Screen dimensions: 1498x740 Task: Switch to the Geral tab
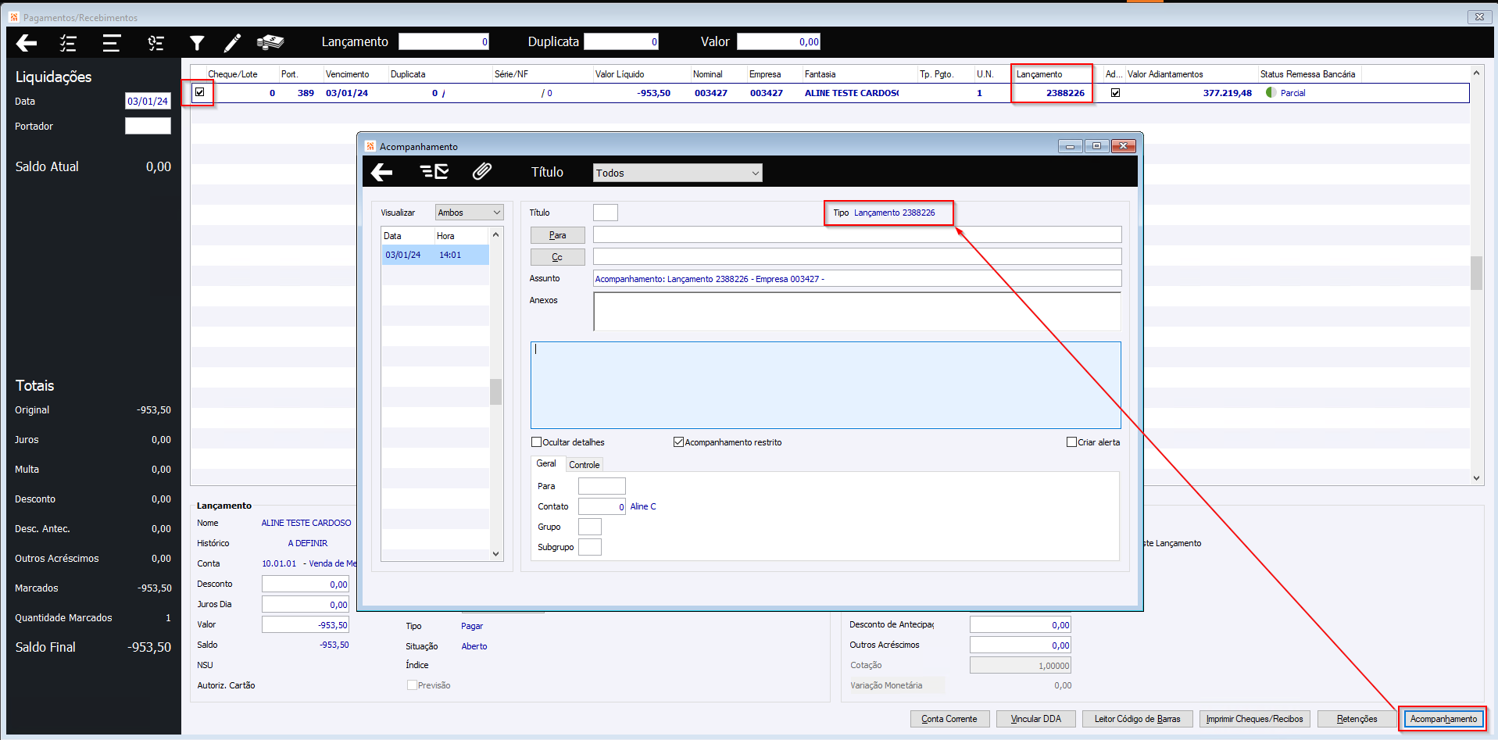(546, 463)
